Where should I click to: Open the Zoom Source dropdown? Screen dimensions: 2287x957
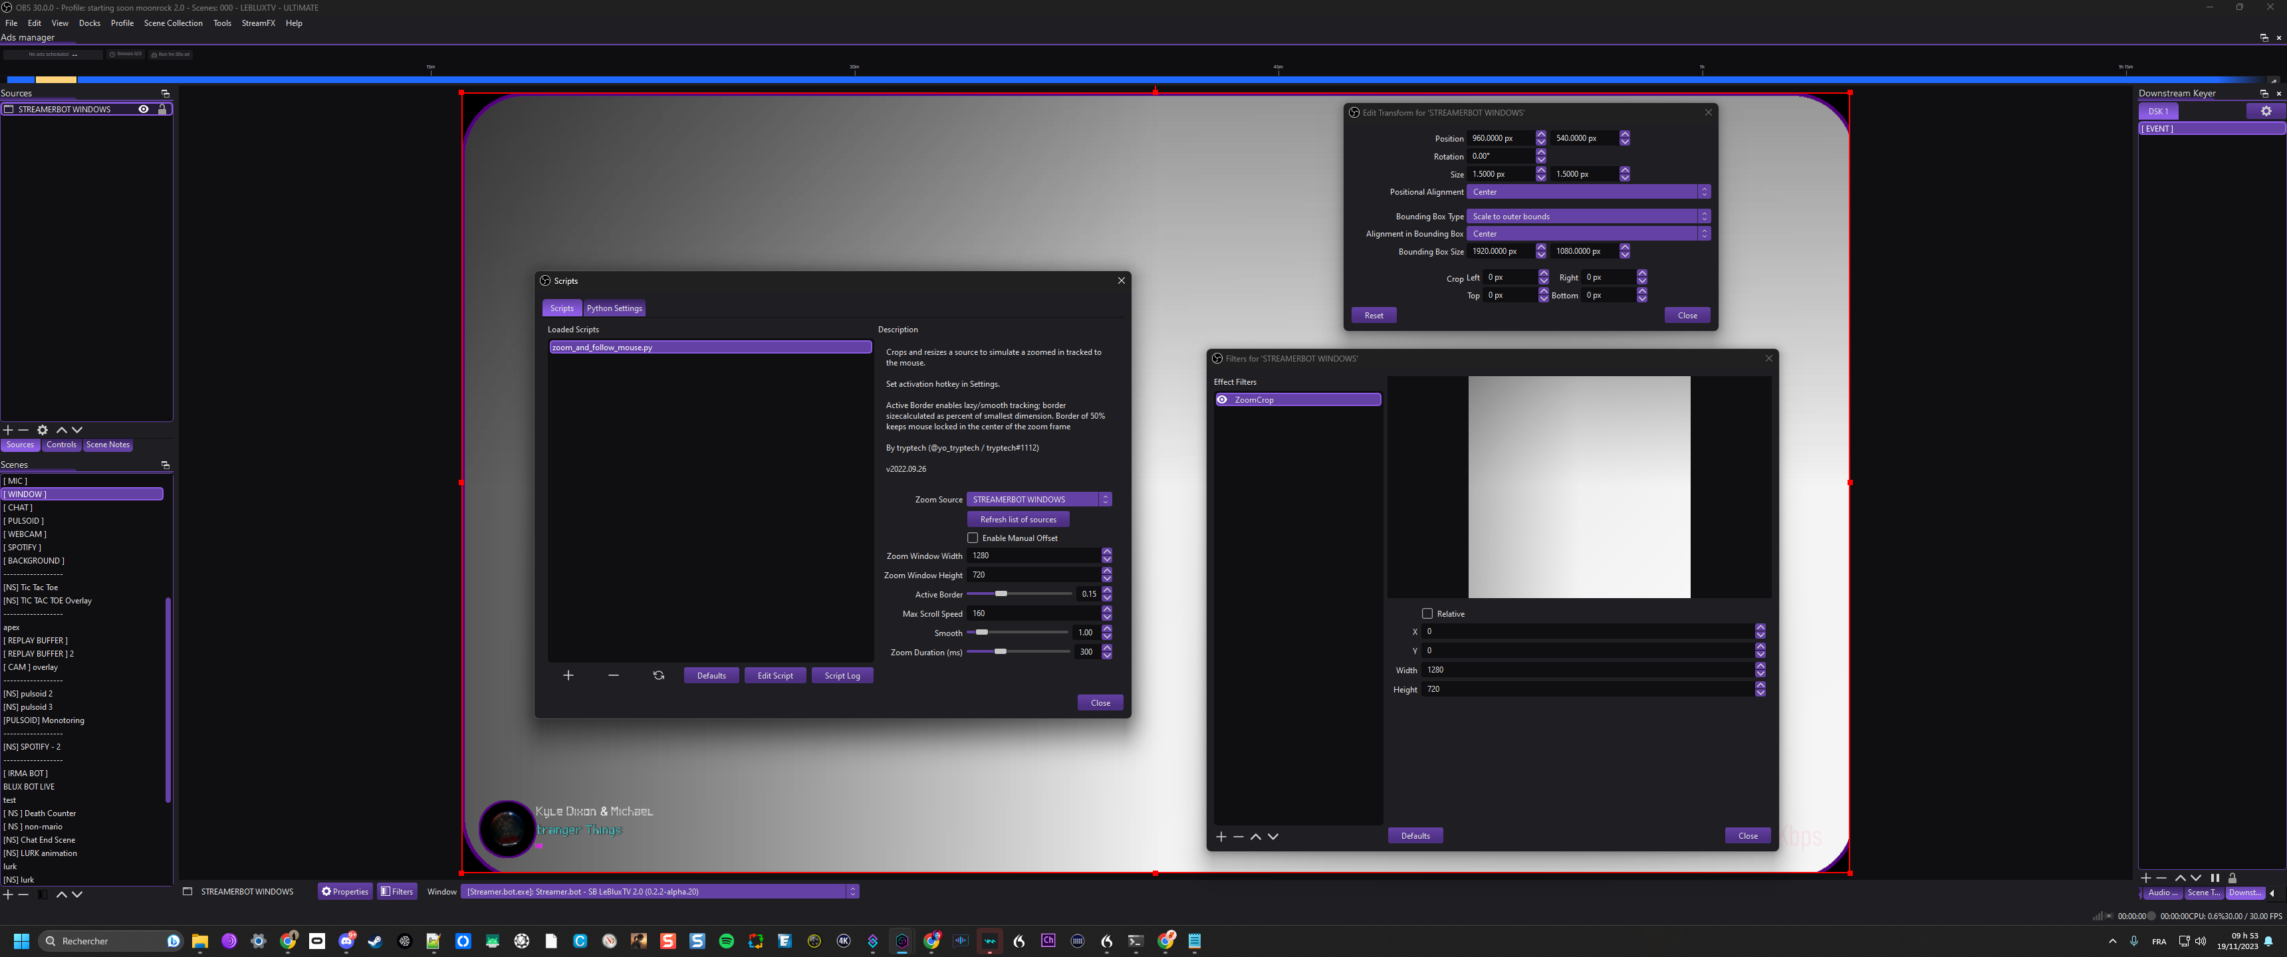point(1106,499)
